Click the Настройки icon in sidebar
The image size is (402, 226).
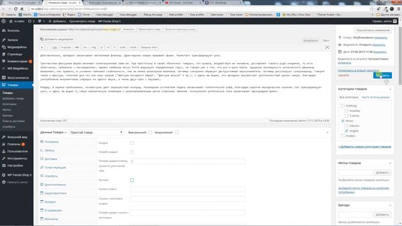tap(4, 166)
